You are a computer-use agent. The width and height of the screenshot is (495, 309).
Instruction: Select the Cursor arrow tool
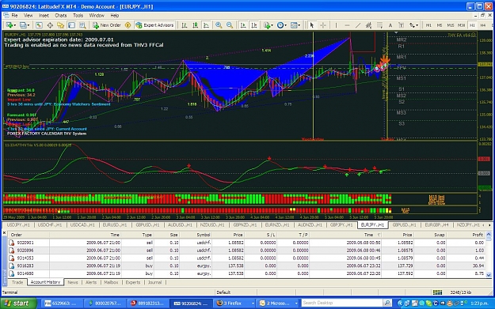click(312, 25)
